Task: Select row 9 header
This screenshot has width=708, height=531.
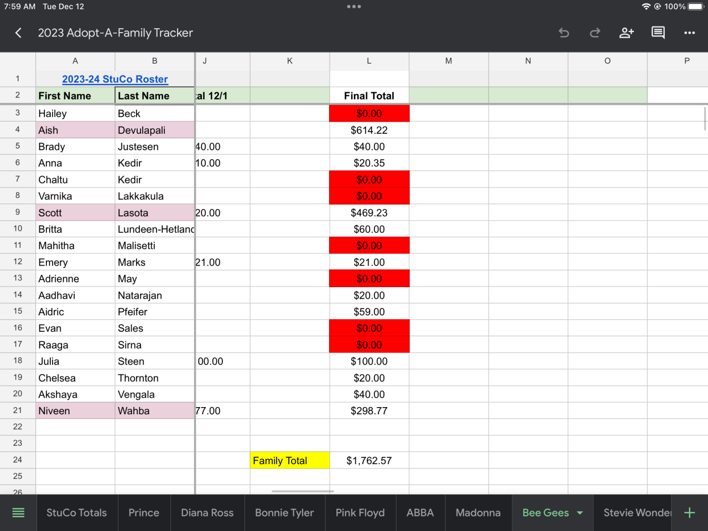Action: 18,212
